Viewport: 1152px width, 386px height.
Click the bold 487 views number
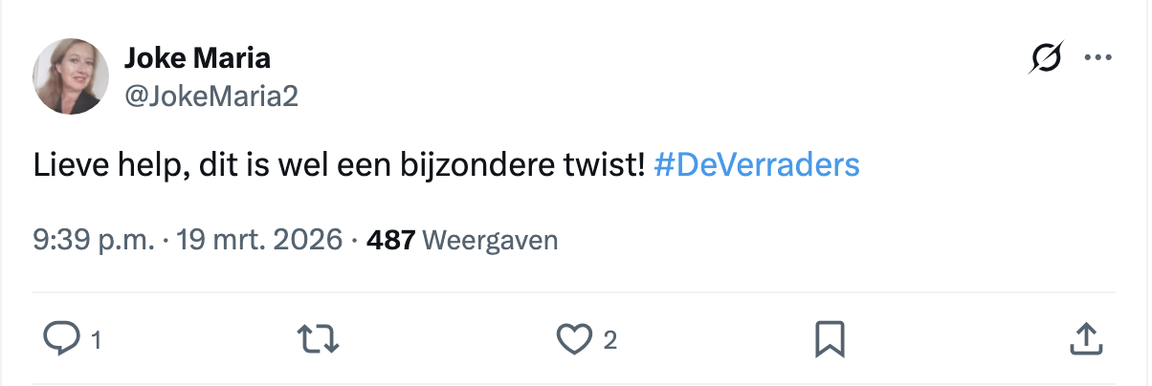tap(389, 240)
